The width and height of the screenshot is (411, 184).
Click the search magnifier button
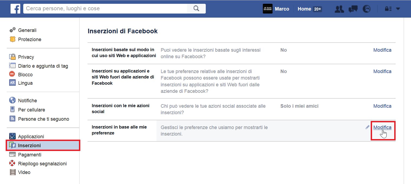coord(196,9)
